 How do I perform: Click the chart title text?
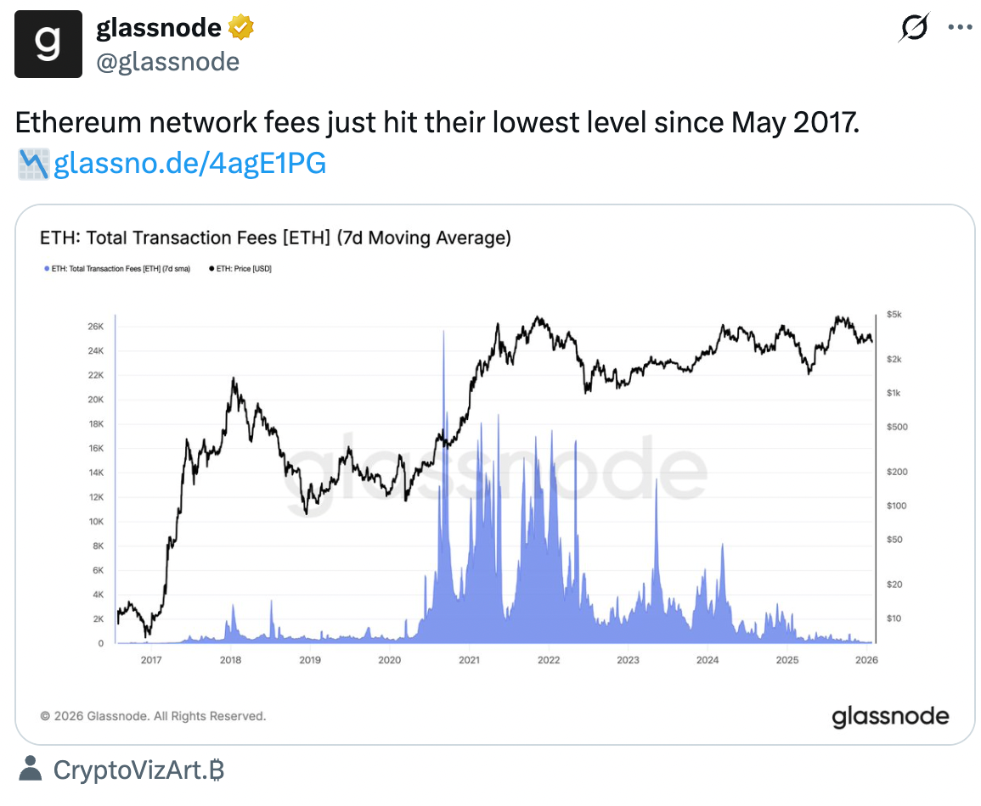point(273,238)
